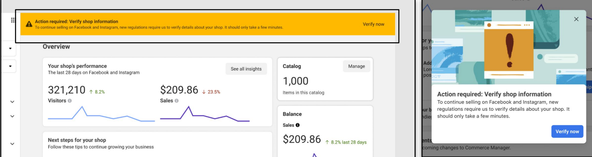Click Verify now in the yellow banner

coord(373,24)
